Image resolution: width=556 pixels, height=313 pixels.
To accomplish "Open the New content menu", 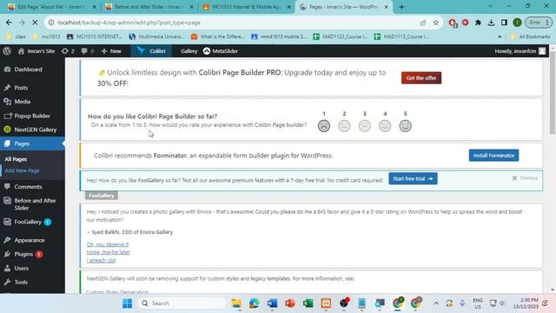I will 111,51.
